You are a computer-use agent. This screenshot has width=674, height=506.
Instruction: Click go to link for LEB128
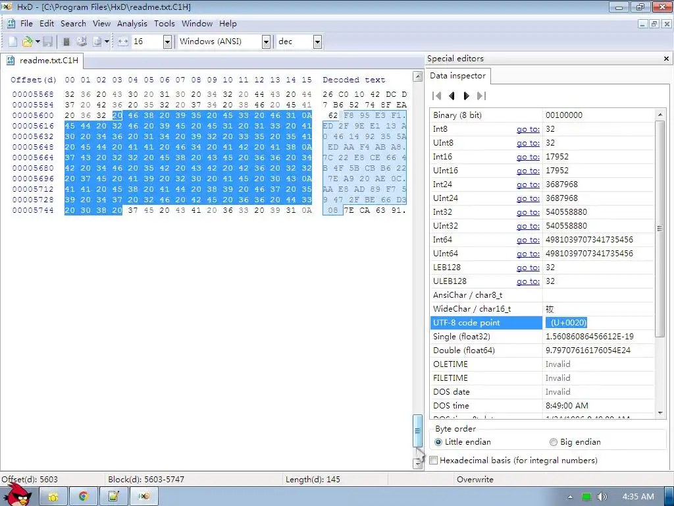pos(528,267)
